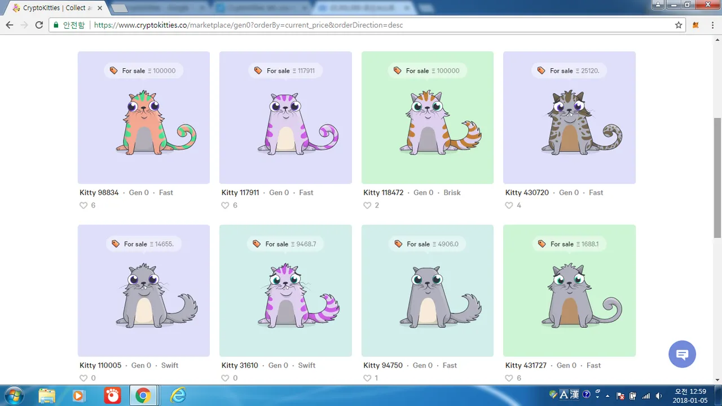The height and width of the screenshot is (406, 722).
Task: Click For sale 100000 tag on Kitty 118472
Action: [428, 70]
